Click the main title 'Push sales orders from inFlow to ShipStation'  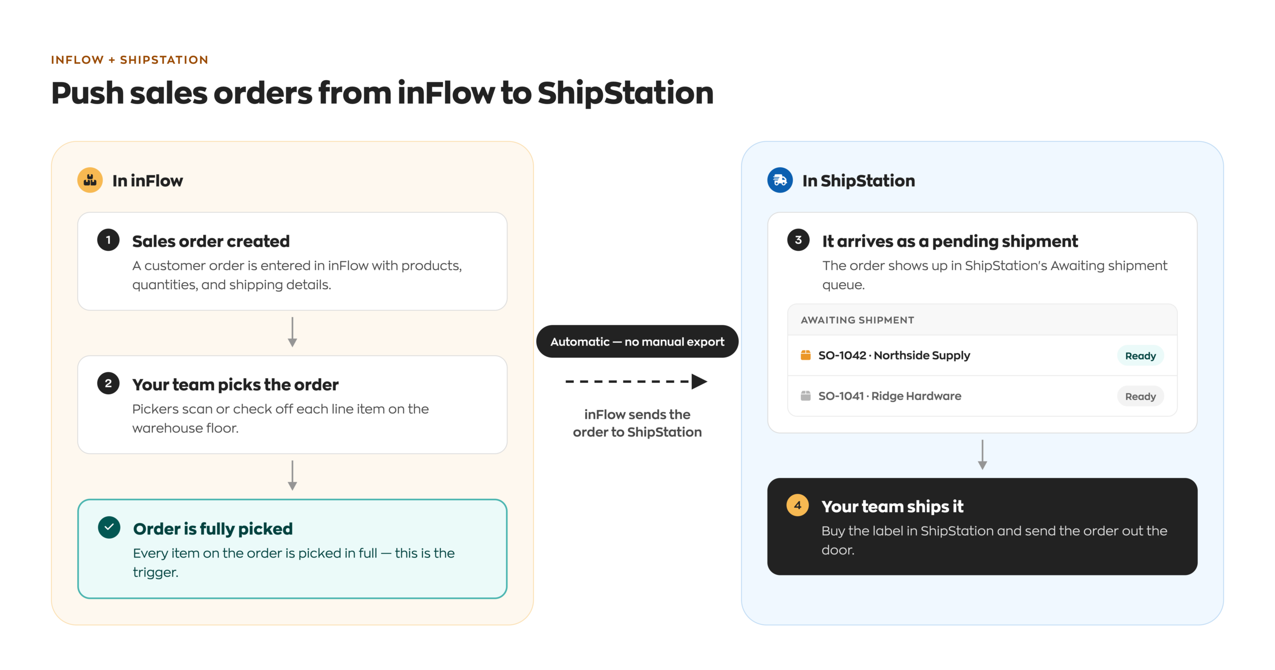point(382,93)
